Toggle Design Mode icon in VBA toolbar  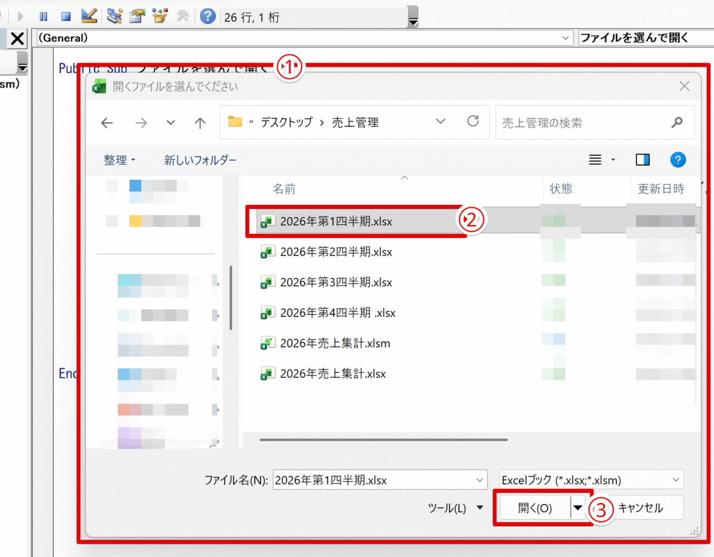pyautogui.click(x=89, y=17)
